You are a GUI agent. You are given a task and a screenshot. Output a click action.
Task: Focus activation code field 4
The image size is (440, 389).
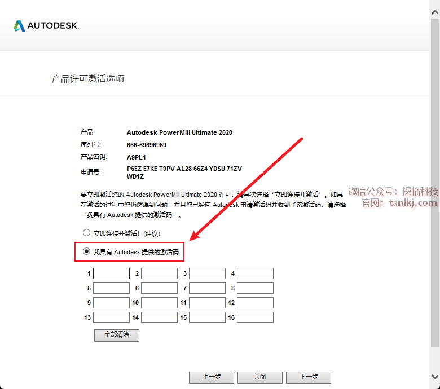click(256, 273)
